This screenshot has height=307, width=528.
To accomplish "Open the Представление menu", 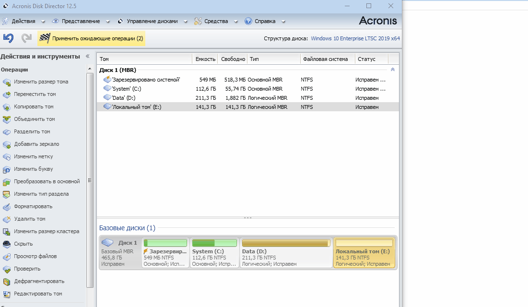I will [x=81, y=21].
